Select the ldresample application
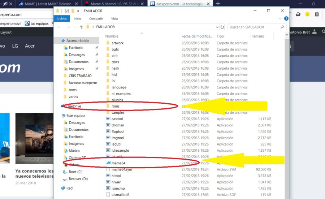 (120, 151)
